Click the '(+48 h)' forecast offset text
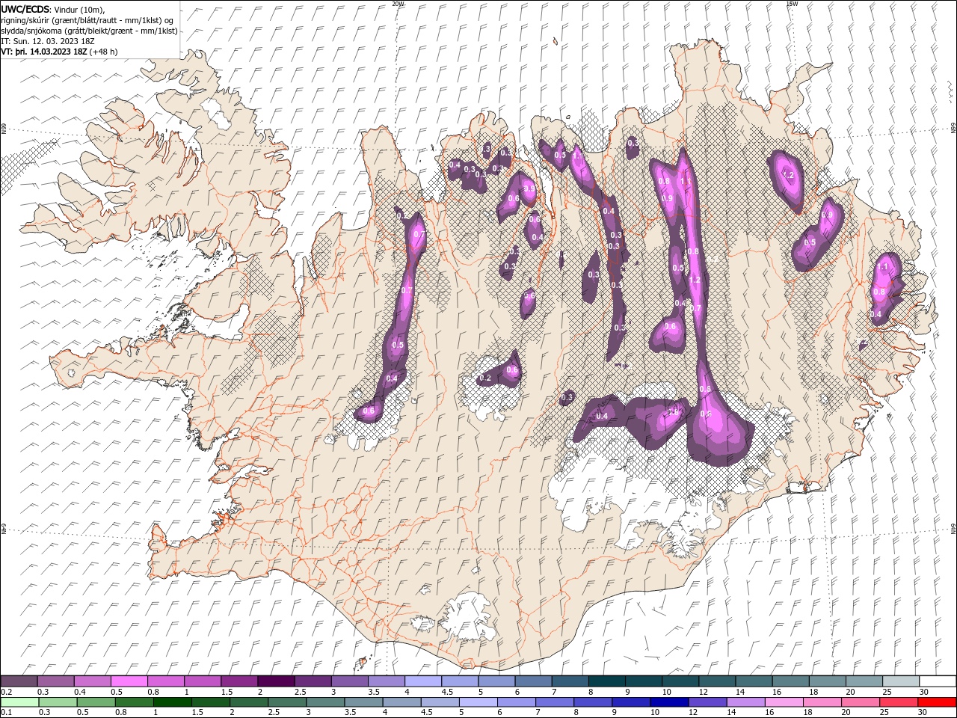957x718 pixels. tap(105, 52)
